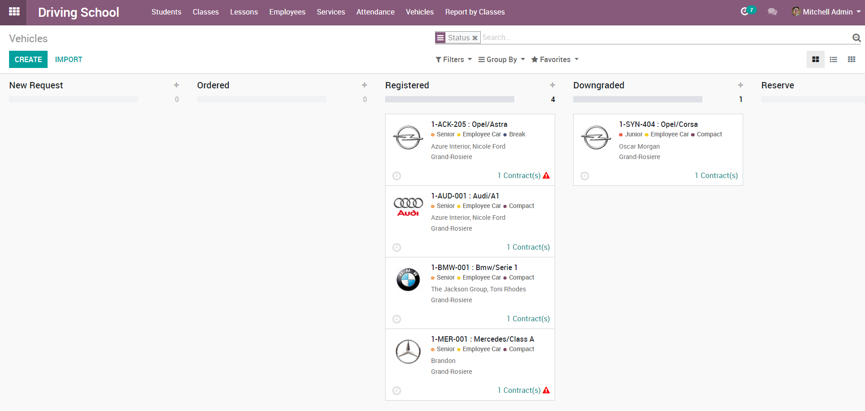Switch to the grid view icon

click(x=851, y=59)
